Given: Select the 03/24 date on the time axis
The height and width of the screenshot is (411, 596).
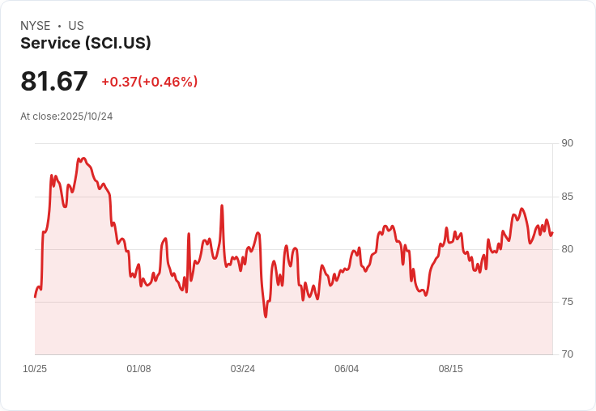Looking at the screenshot, I should (243, 369).
